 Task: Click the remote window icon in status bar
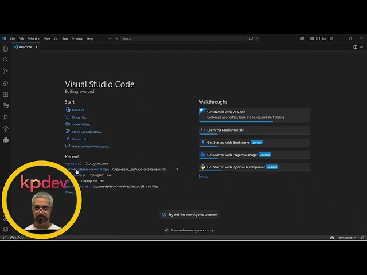(4, 238)
